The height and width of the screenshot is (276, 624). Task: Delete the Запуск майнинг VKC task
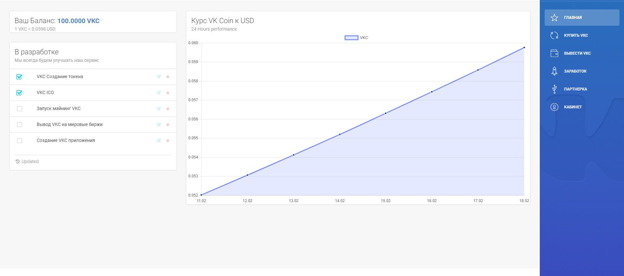pos(168,109)
